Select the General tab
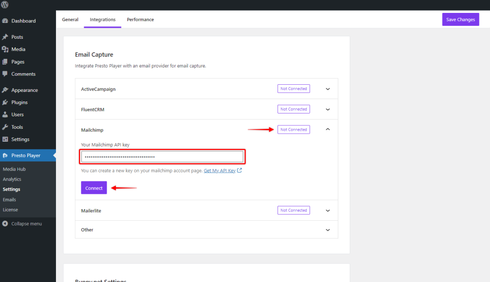The image size is (490, 282). click(70, 20)
